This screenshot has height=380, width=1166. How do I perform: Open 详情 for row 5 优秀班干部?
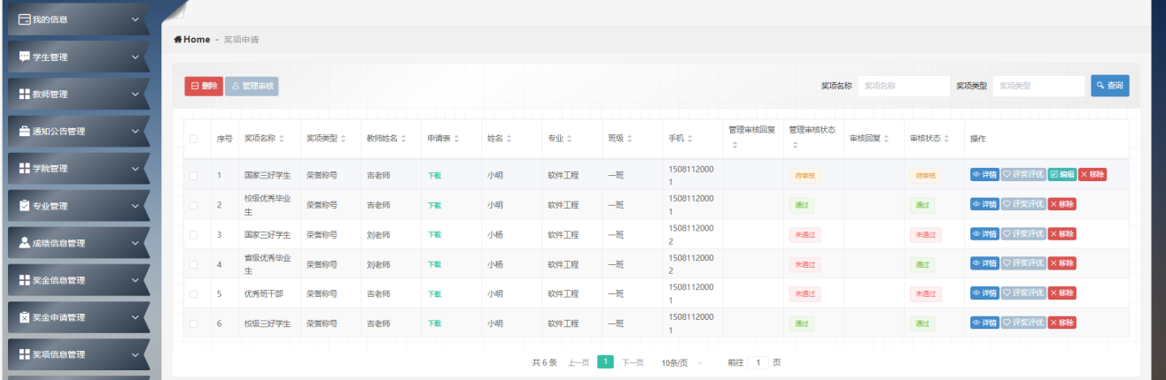(x=984, y=293)
